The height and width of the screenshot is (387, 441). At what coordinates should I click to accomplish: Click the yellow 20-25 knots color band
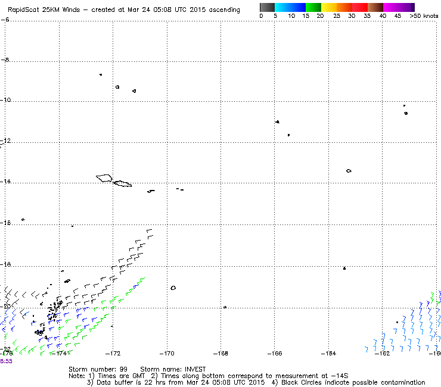tap(329, 7)
